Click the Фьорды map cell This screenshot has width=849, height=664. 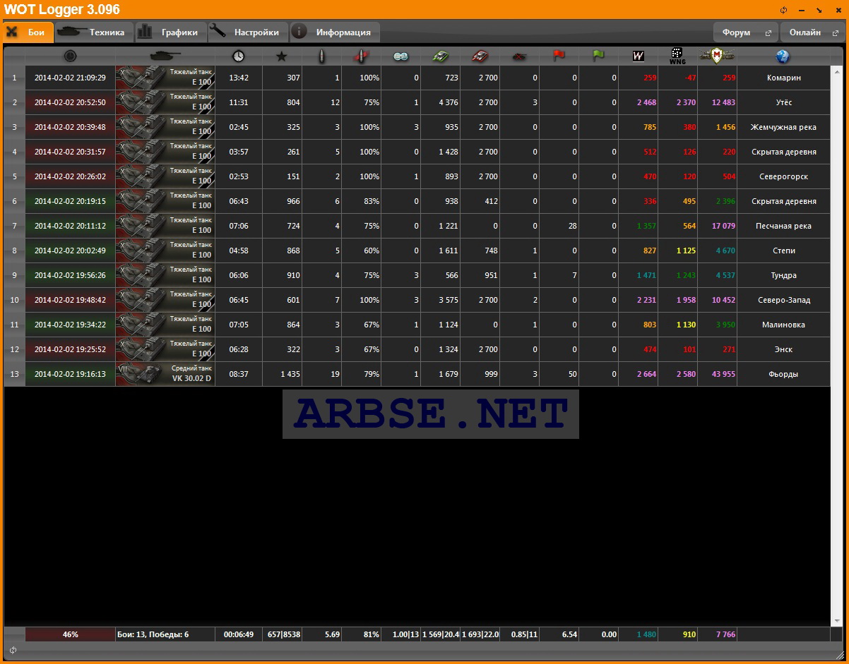point(783,374)
